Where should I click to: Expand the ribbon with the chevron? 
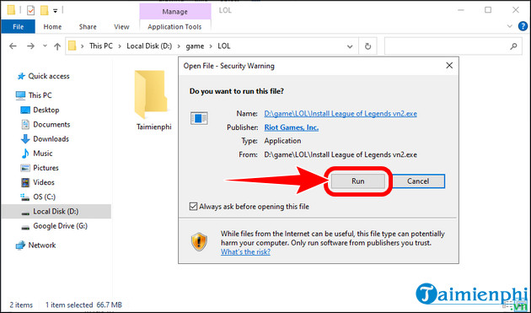(509, 26)
